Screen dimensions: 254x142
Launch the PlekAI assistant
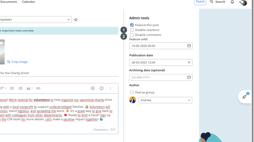pyautogui.click(x=200, y=2)
